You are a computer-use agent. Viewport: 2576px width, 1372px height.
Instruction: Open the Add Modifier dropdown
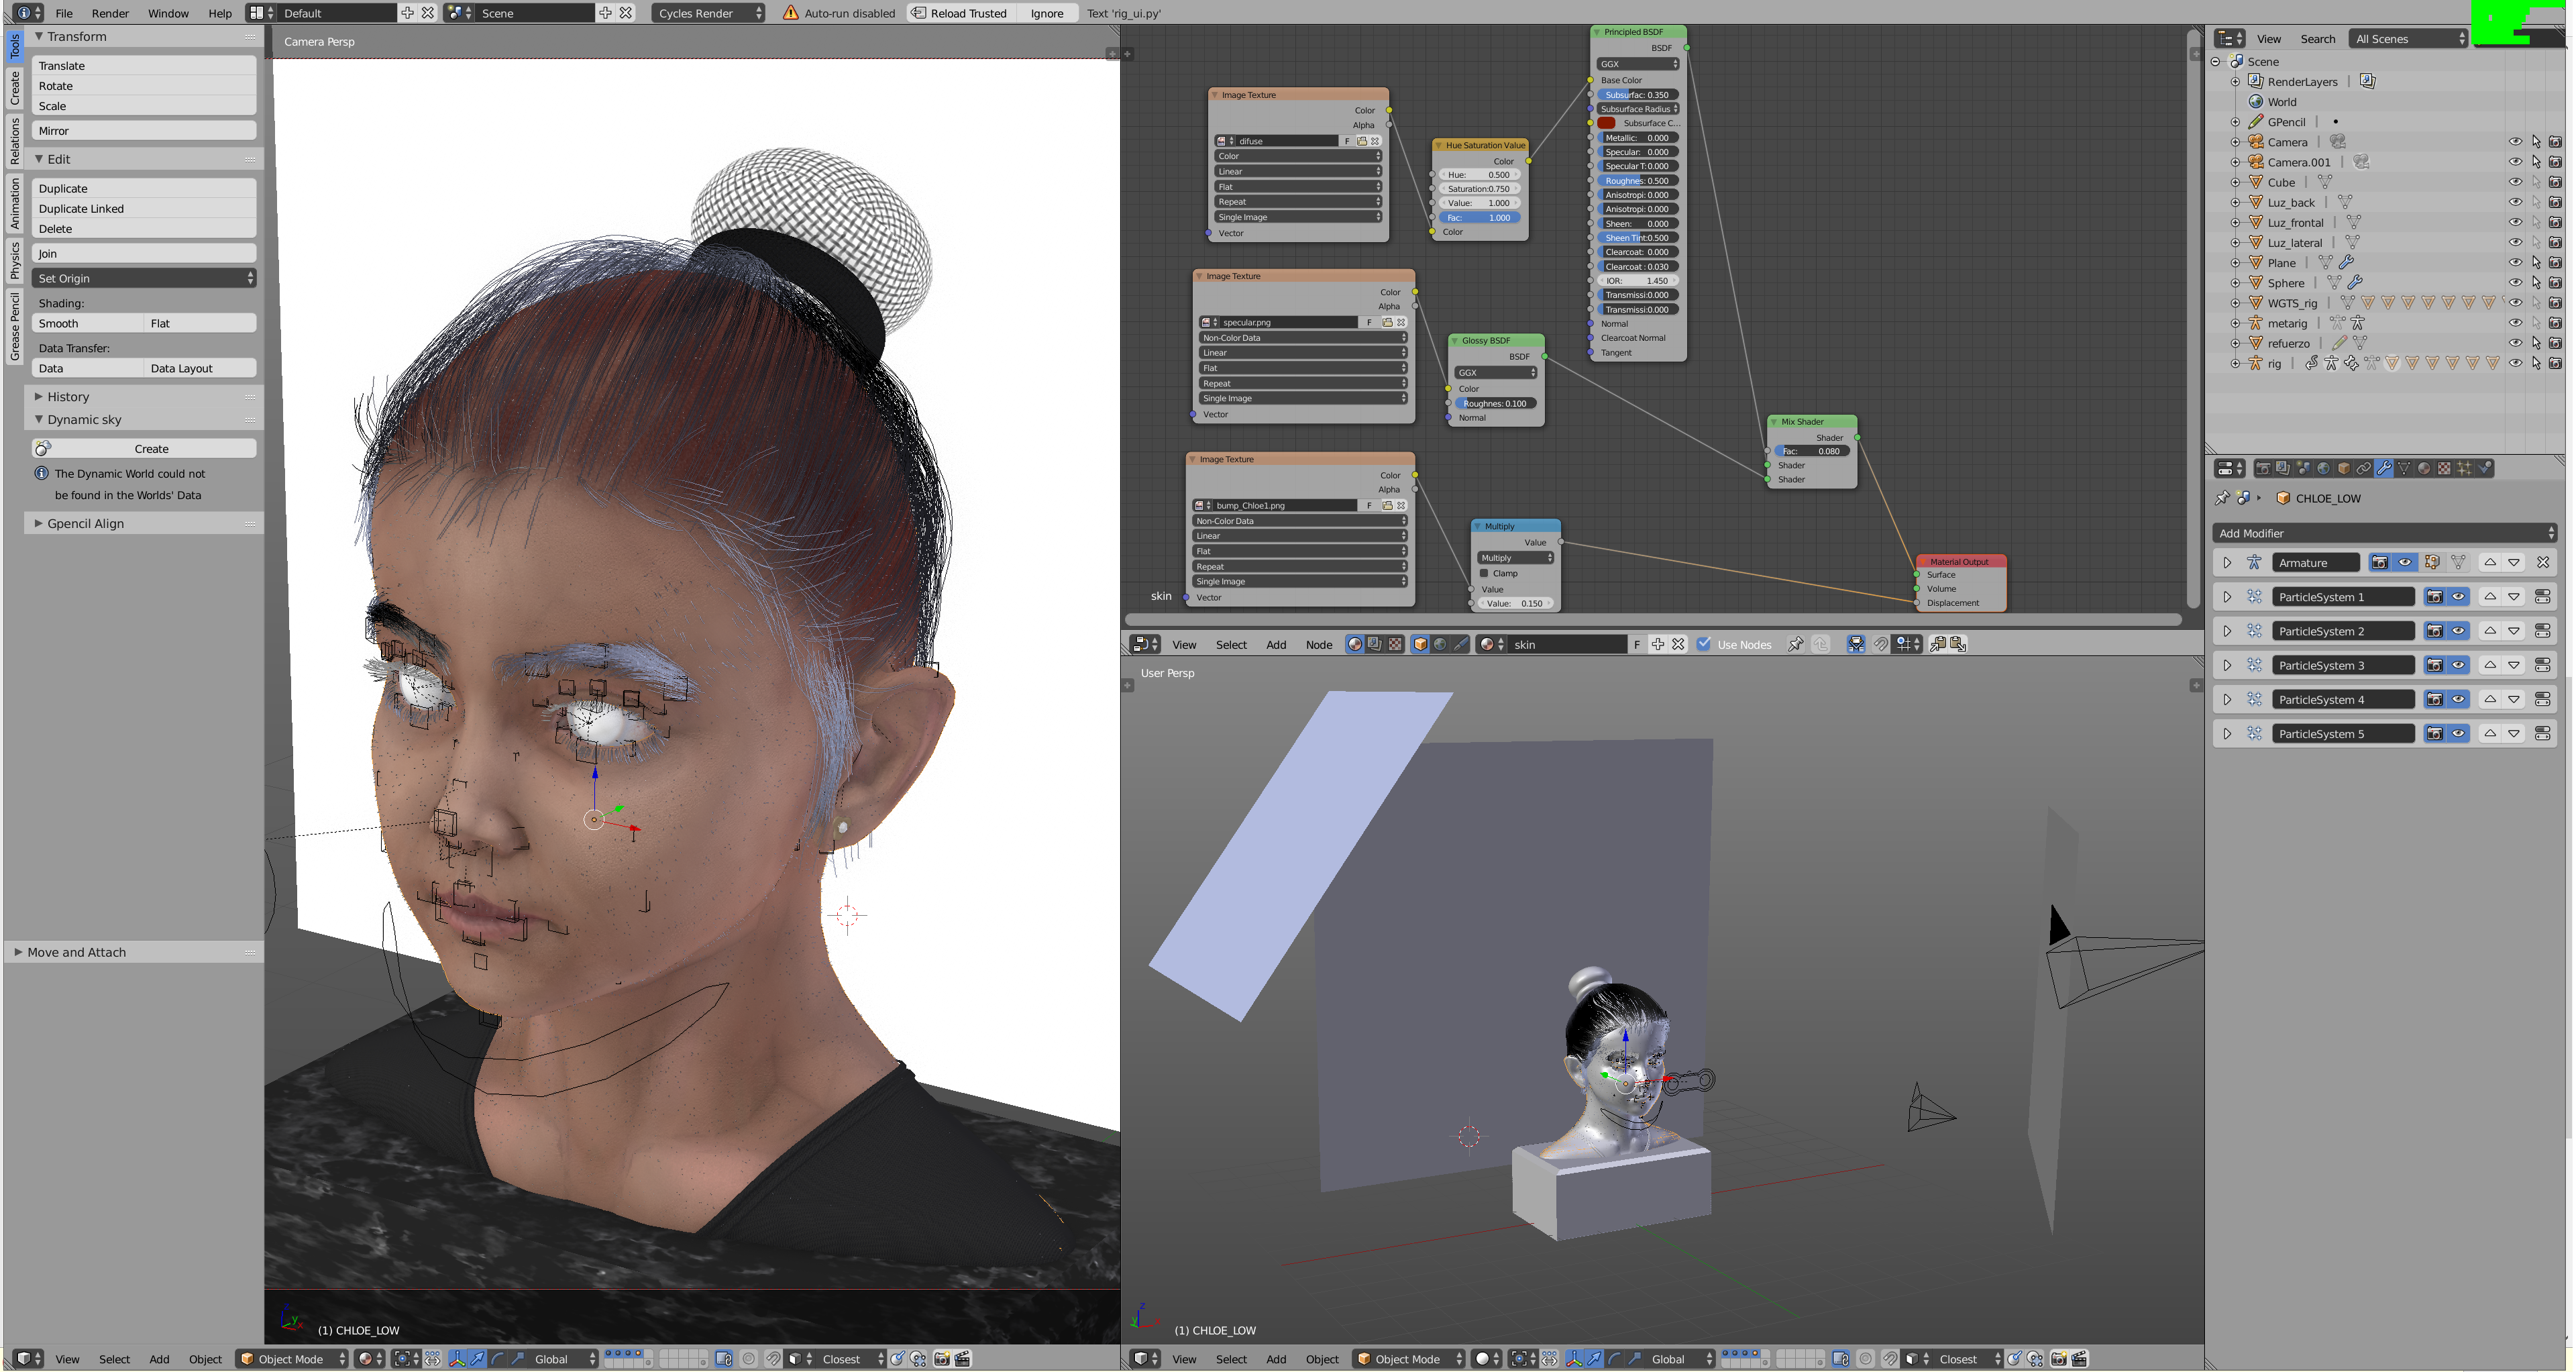click(2384, 533)
